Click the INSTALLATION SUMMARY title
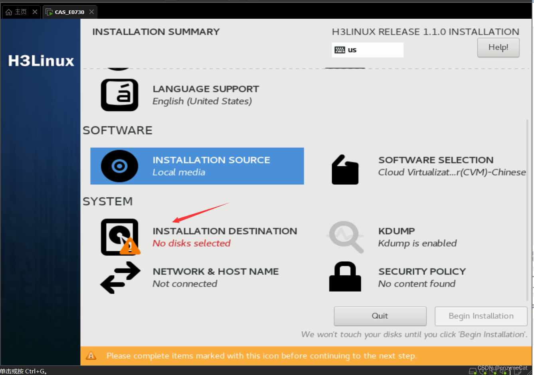Viewport: 534px width, 375px height. point(156,32)
